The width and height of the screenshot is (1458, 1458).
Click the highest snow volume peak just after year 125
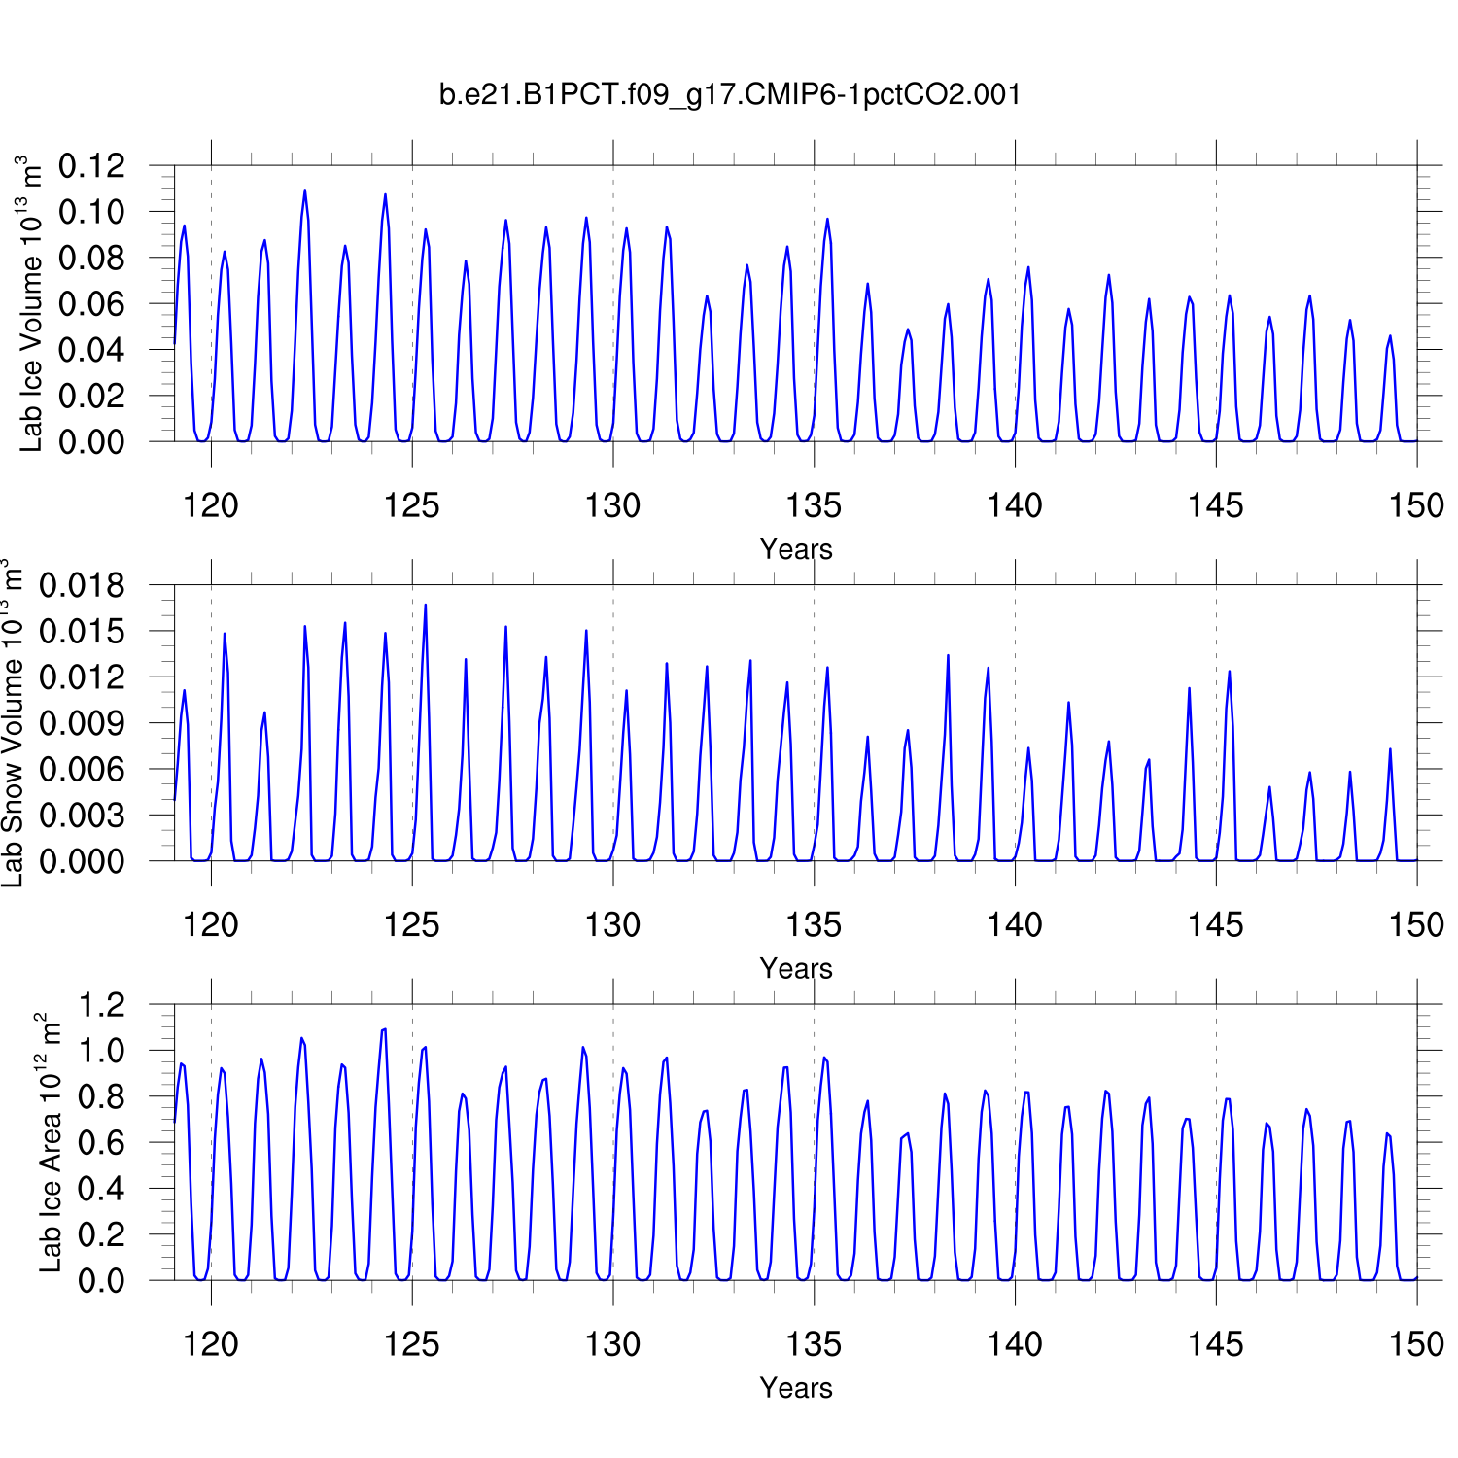pyautogui.click(x=425, y=607)
